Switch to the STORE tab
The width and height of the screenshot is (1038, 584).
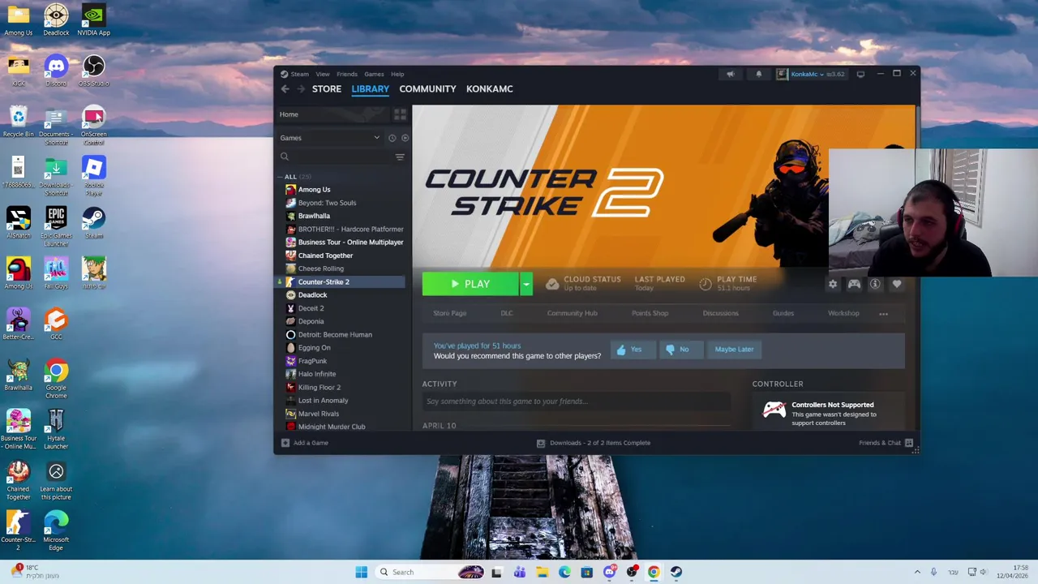[x=327, y=89]
